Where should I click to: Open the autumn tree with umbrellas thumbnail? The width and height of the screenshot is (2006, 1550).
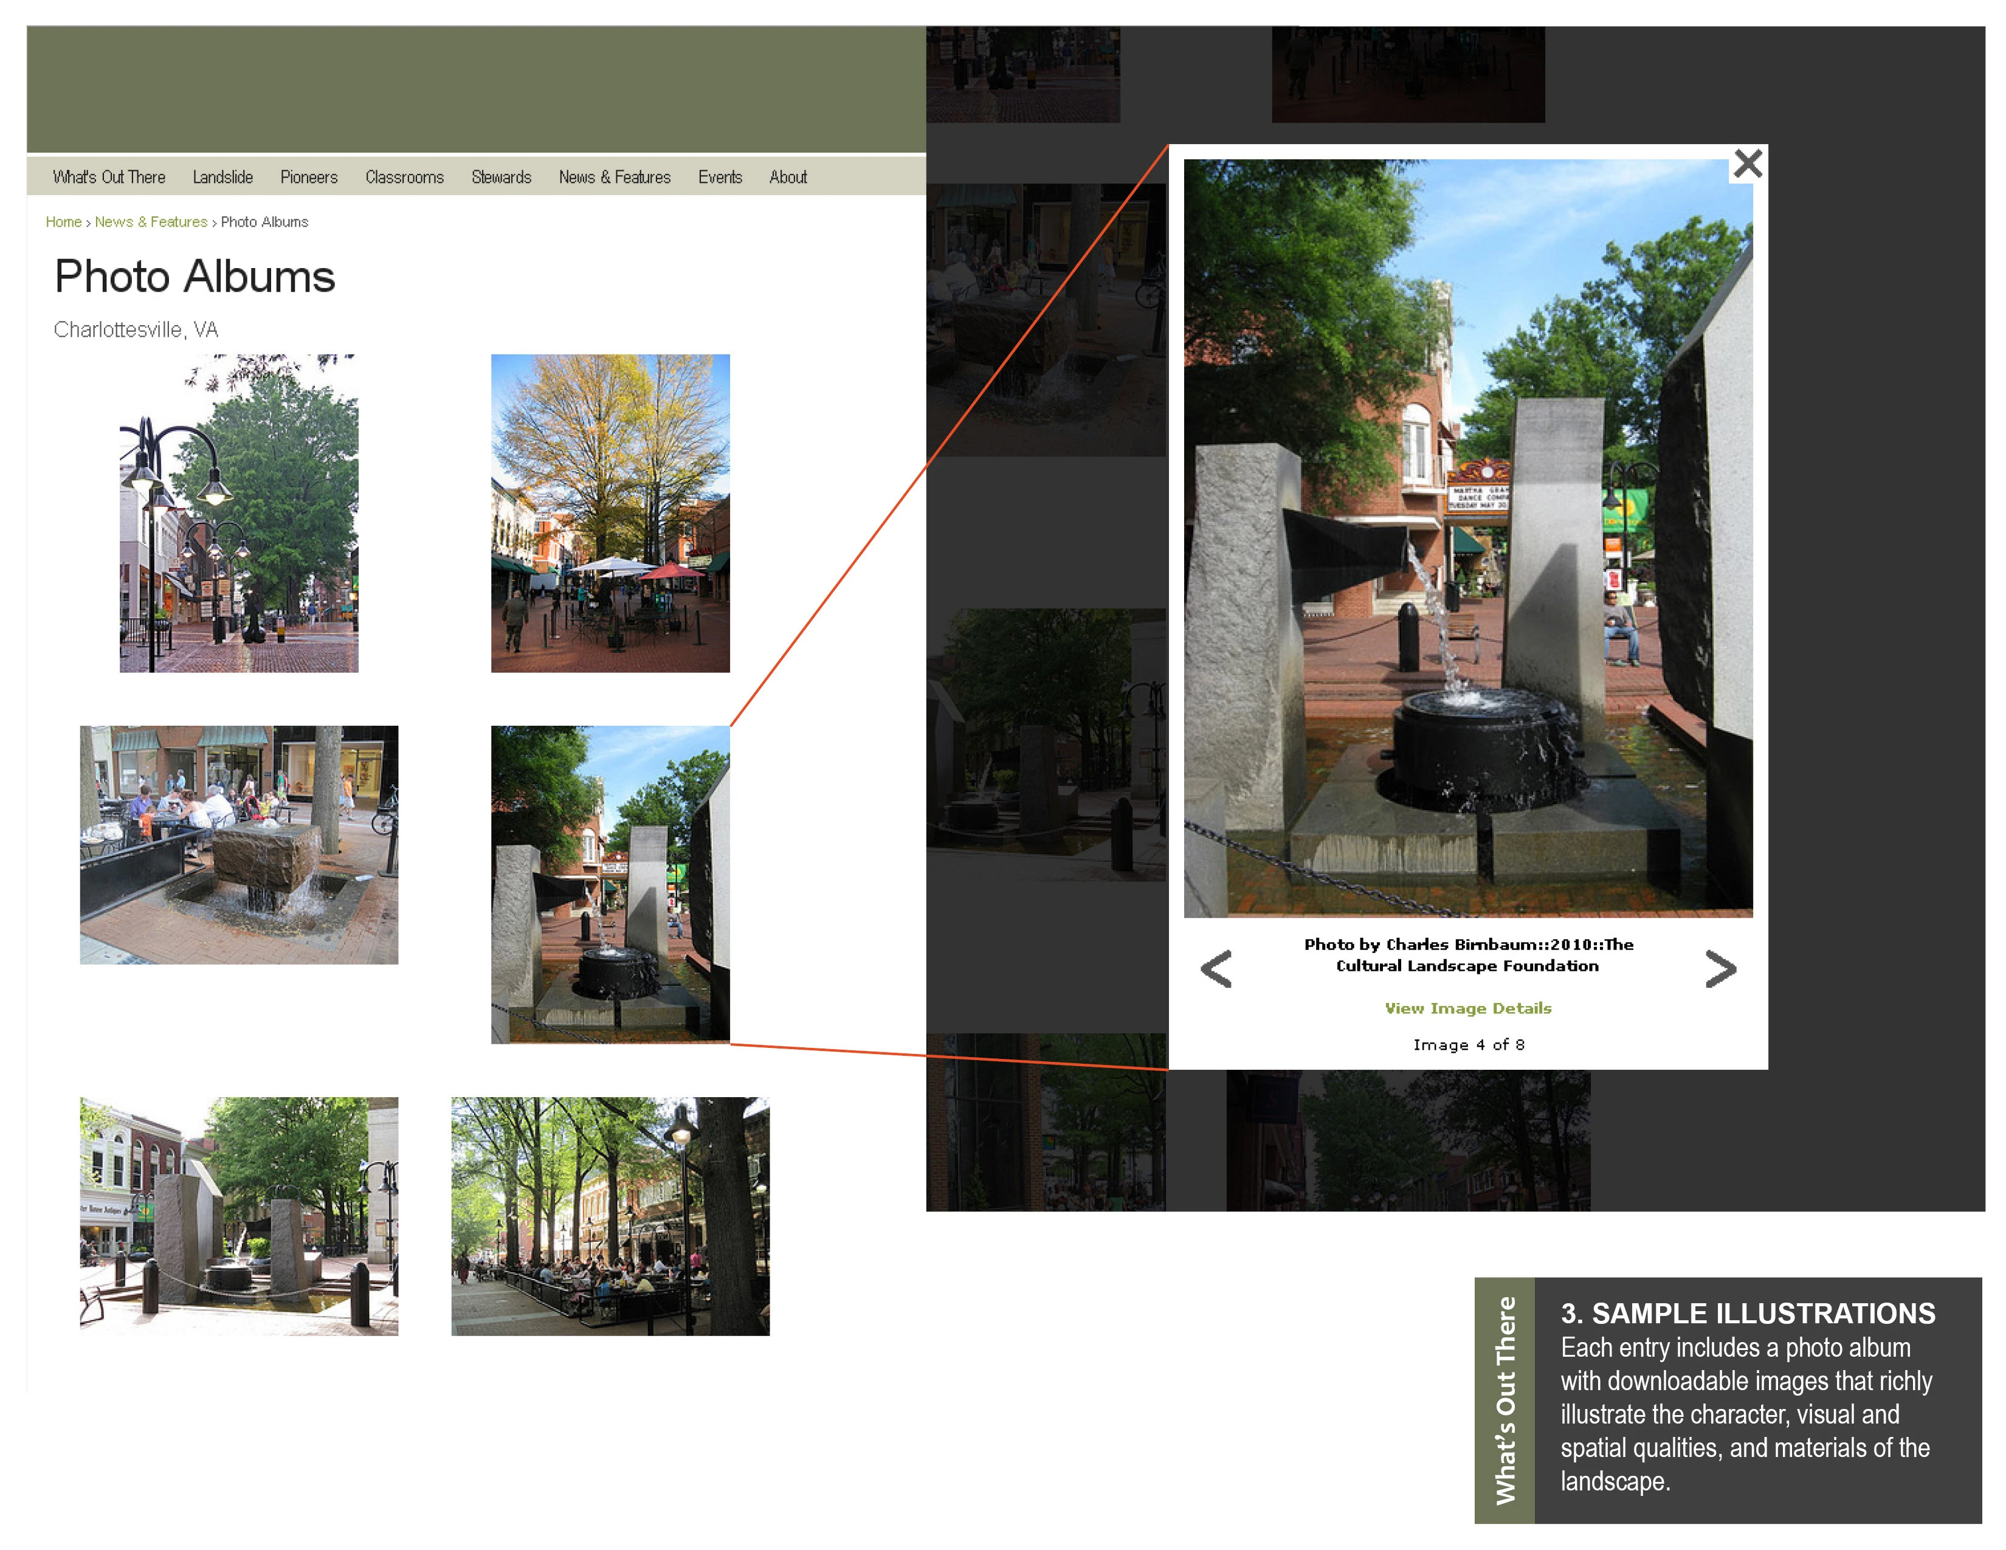click(x=611, y=513)
